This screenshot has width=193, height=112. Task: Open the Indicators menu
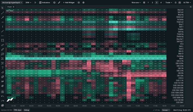tap(45, 3)
